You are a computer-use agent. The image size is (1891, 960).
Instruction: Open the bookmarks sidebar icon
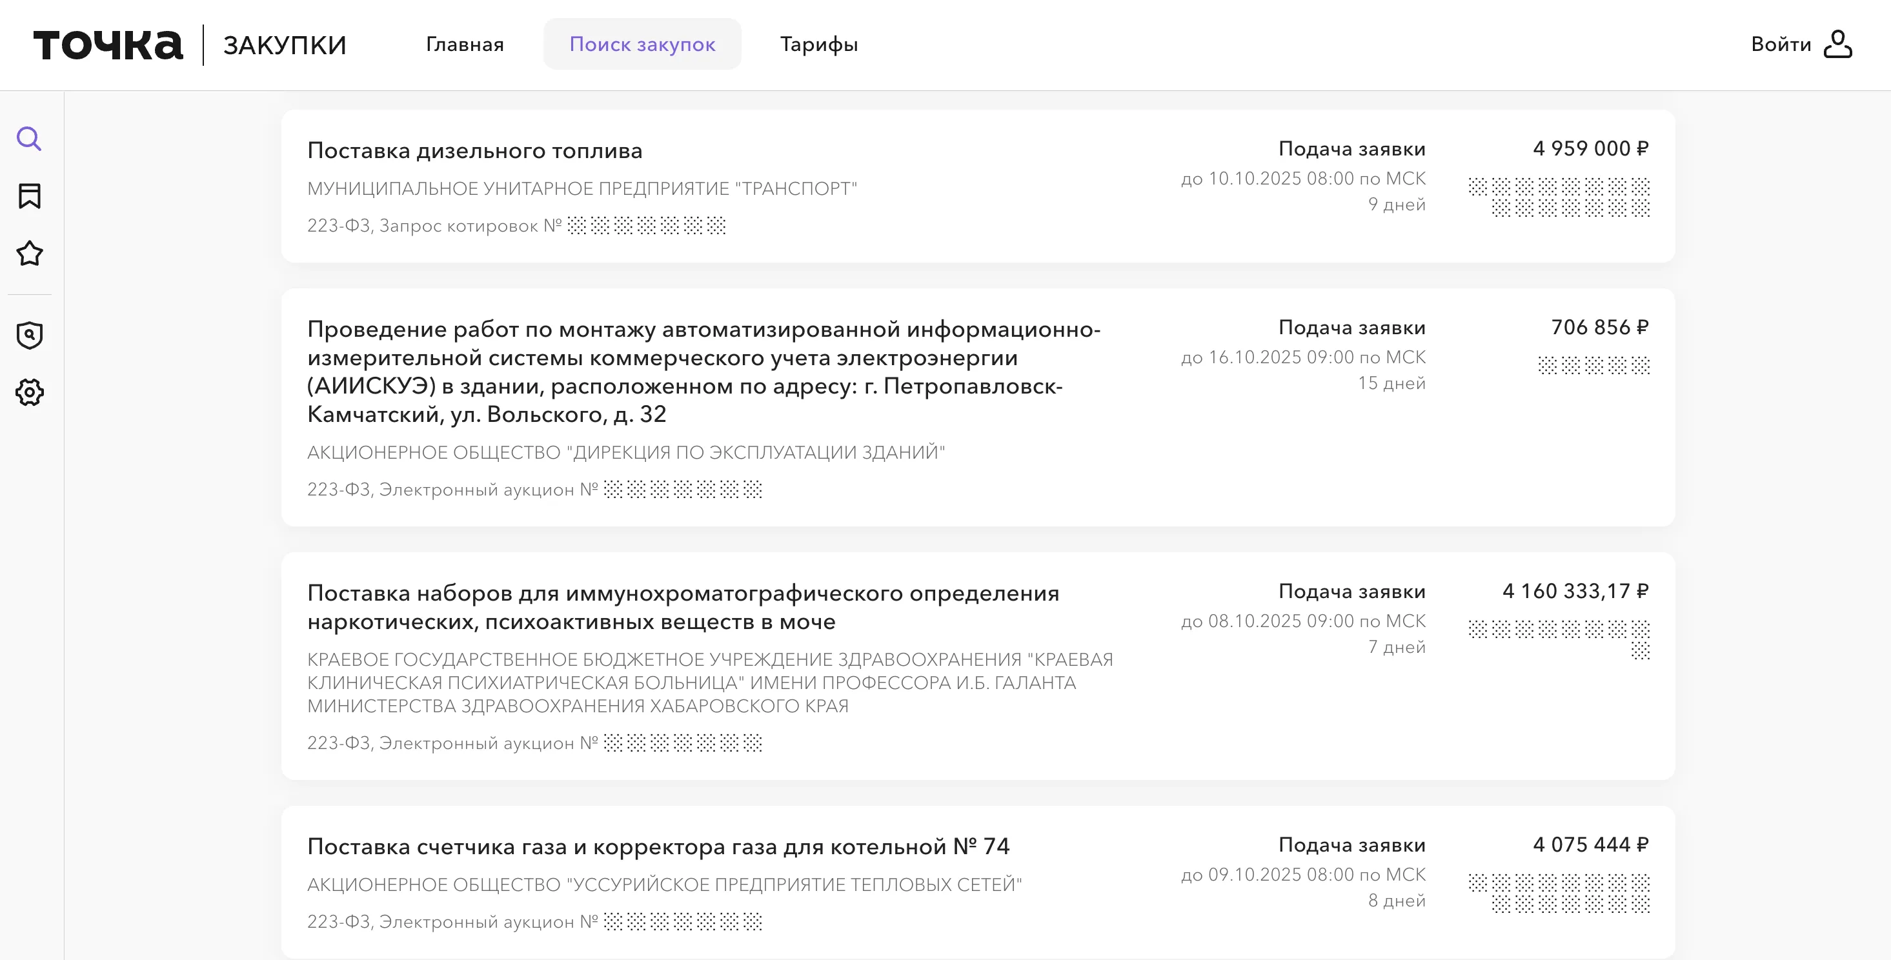click(29, 196)
